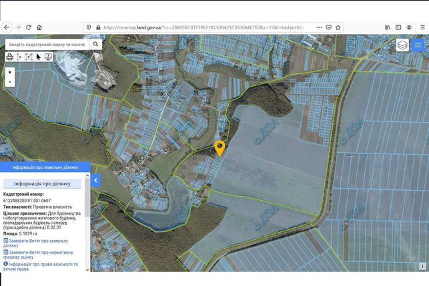
Task: Open the browser address bar ellipsis menu
Action: (x=319, y=27)
